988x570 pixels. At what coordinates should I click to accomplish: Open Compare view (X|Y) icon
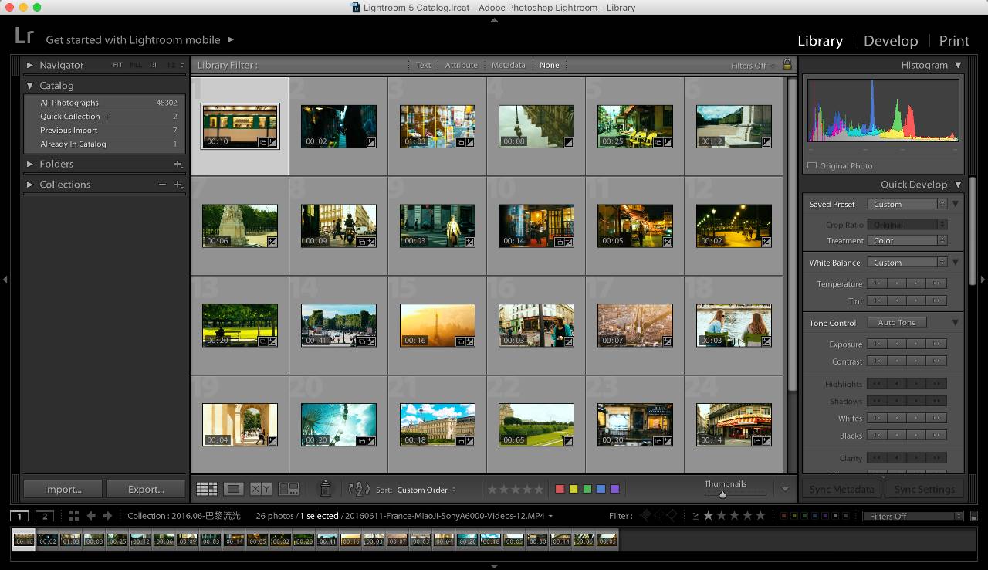click(x=261, y=489)
